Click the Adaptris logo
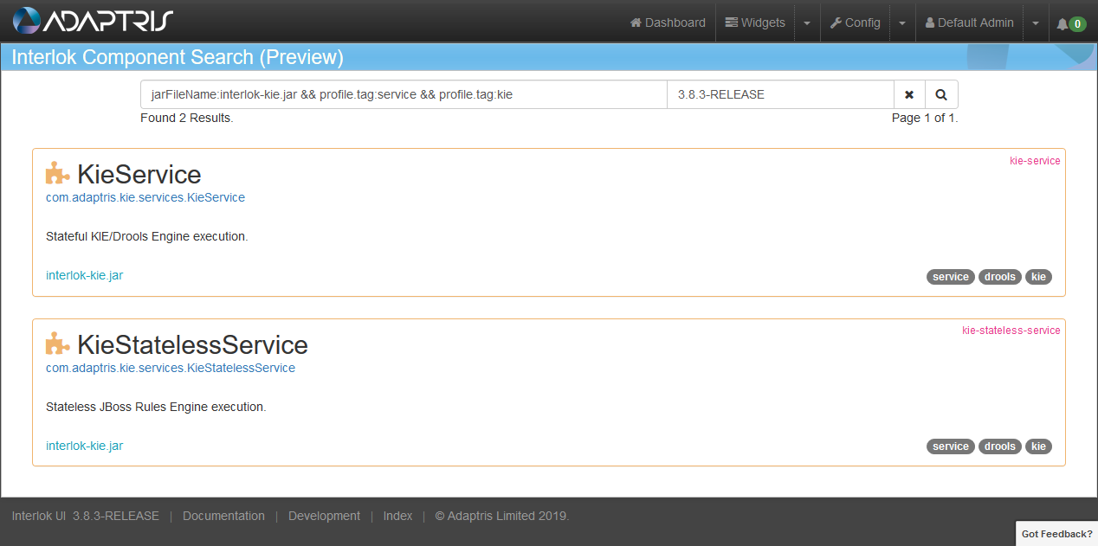 click(x=93, y=21)
